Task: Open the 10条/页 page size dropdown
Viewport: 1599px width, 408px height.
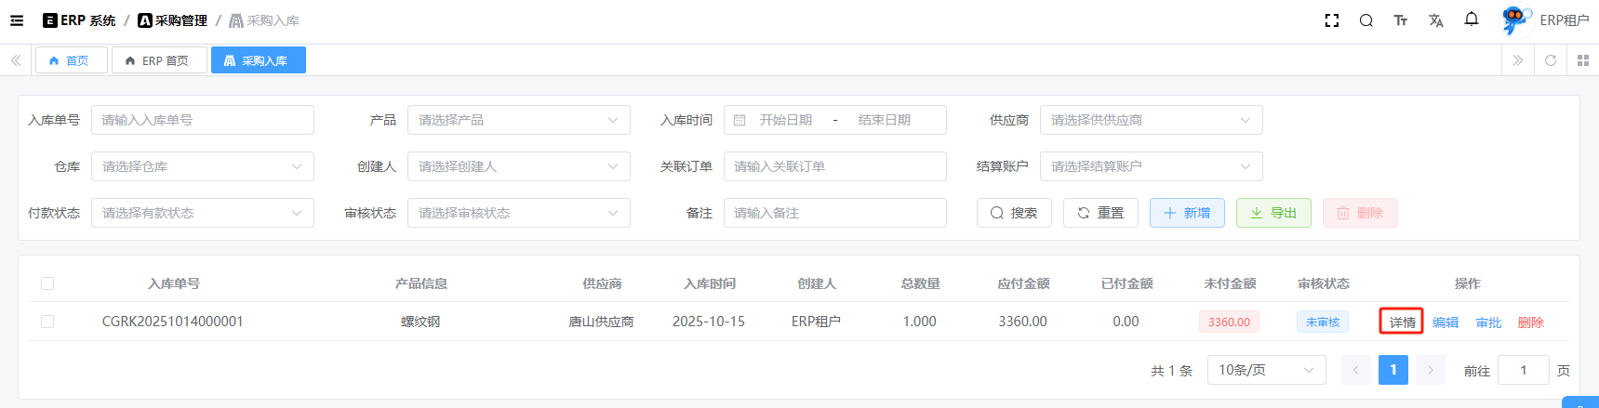Action: [x=1266, y=370]
